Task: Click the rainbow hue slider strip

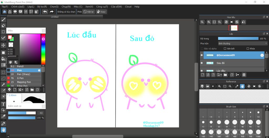Action: tap(43, 49)
